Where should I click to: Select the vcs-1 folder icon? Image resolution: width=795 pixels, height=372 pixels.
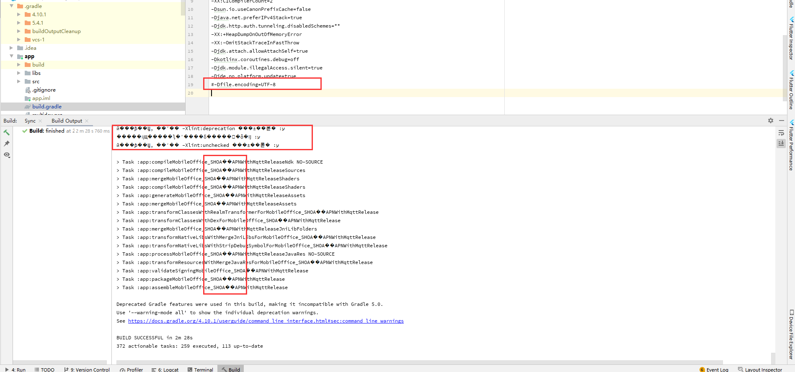(28, 40)
